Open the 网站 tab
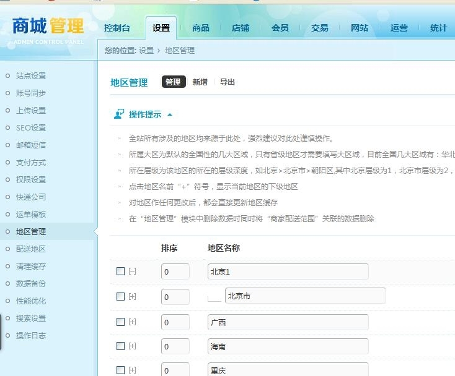455x376 pixels. point(360,28)
